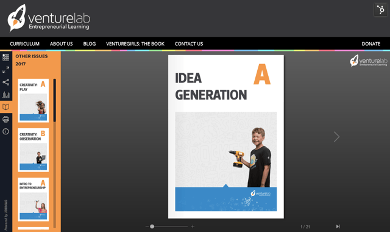The width and height of the screenshot is (390, 232).
Task: Zoom in with the plus icon
Action: pos(193,227)
